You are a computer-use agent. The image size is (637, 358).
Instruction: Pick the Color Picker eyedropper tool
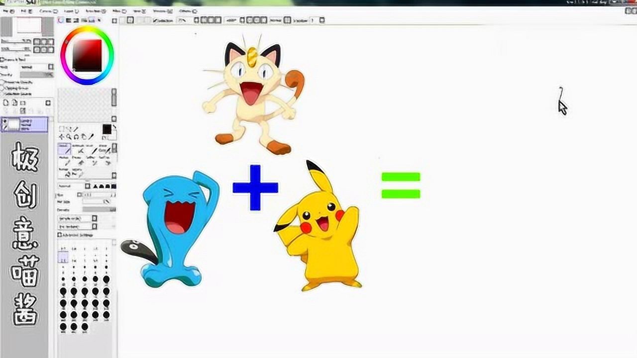coord(91,137)
